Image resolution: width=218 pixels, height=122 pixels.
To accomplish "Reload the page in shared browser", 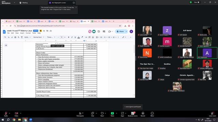I will pos(11,26).
